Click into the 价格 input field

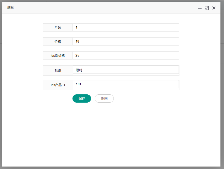(126, 41)
